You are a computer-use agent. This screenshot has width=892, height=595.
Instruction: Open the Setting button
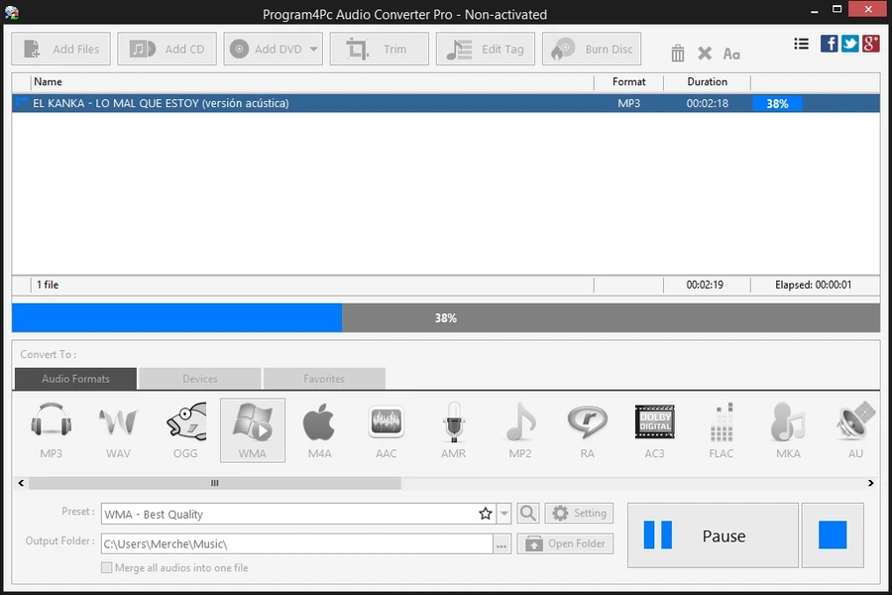(x=579, y=513)
